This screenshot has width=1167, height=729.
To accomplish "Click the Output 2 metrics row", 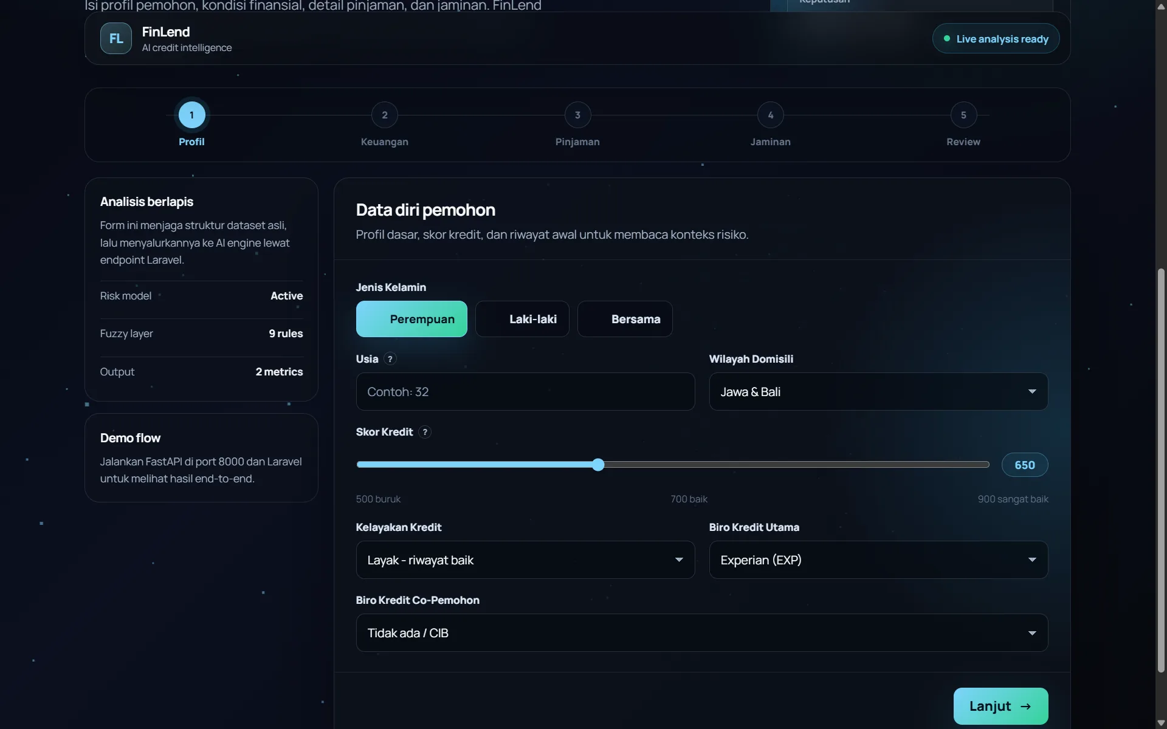I will 201,372.
